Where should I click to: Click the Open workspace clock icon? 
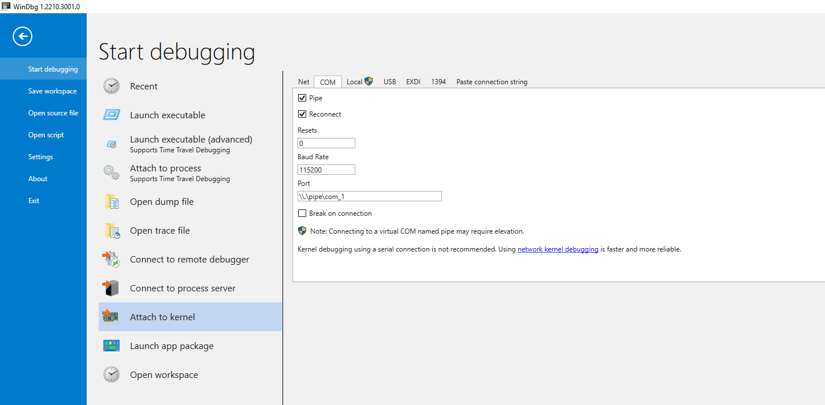112,374
